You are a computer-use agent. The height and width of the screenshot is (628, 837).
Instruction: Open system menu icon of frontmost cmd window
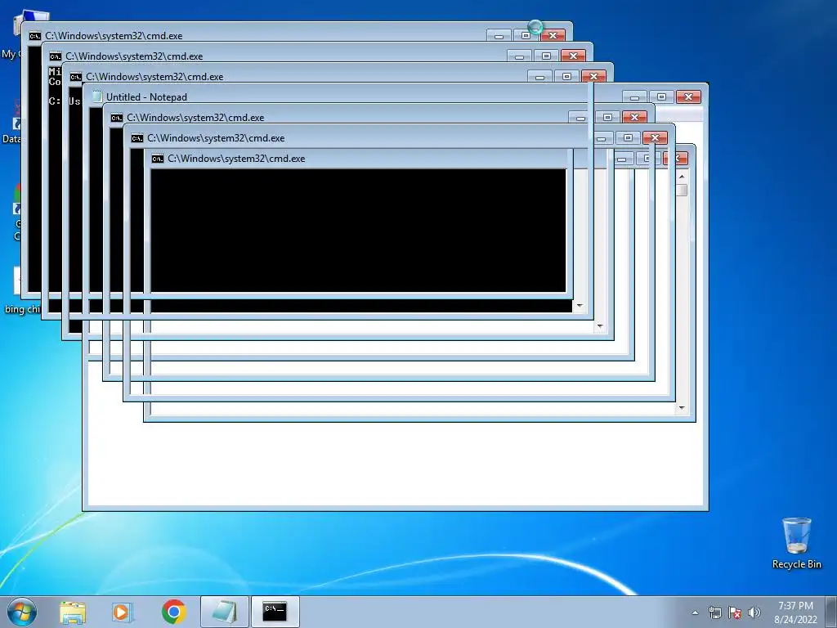(158, 159)
